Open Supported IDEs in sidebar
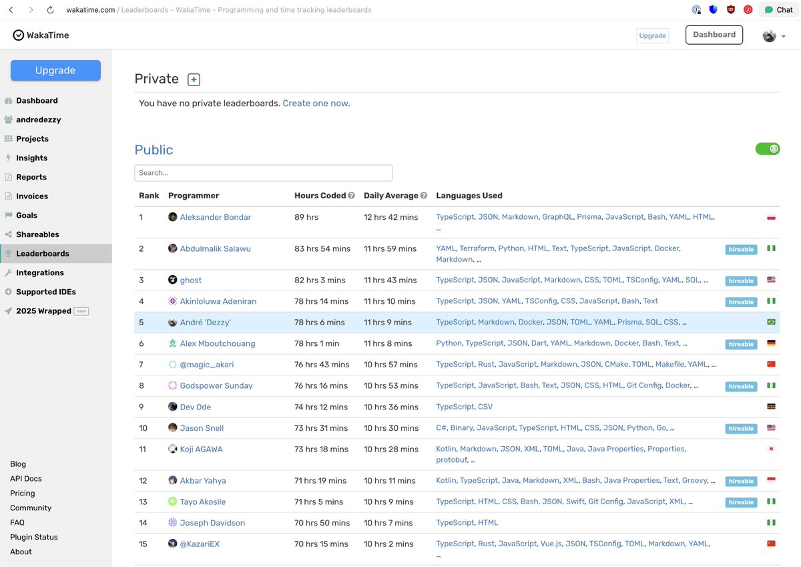This screenshot has width=801, height=567. 46,292
